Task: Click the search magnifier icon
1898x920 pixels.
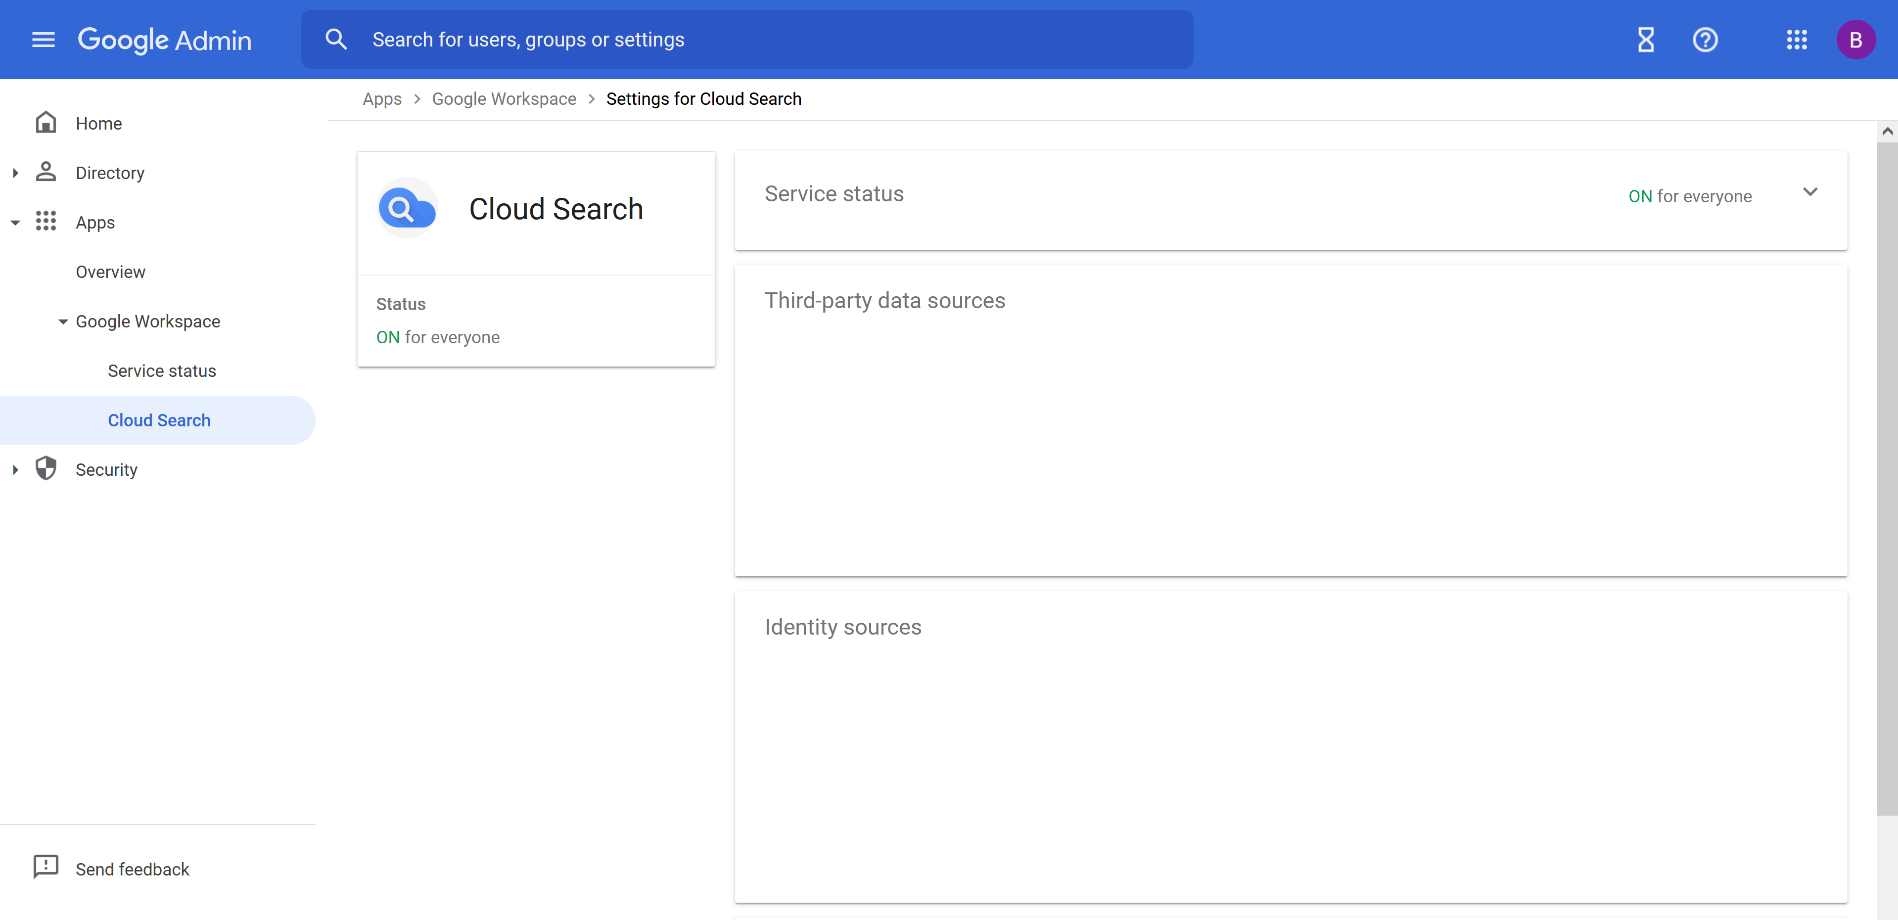Action: (x=336, y=40)
